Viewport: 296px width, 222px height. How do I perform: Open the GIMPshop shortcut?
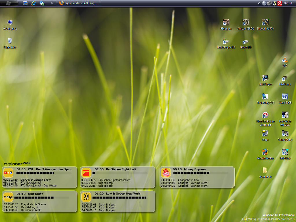coord(285,78)
